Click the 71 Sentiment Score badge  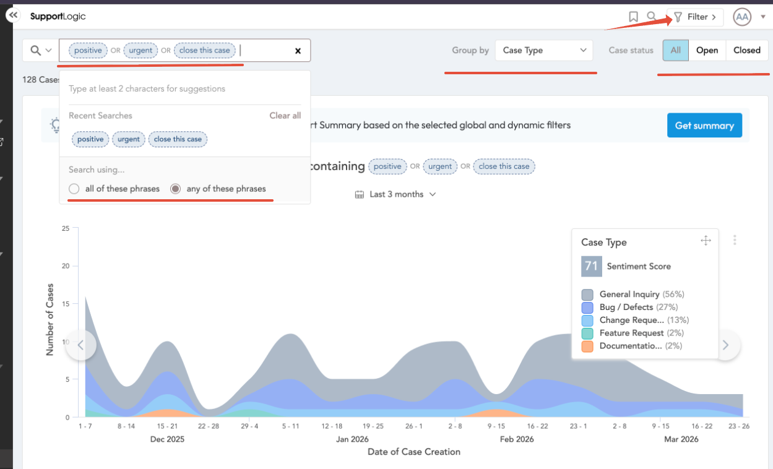(x=592, y=266)
